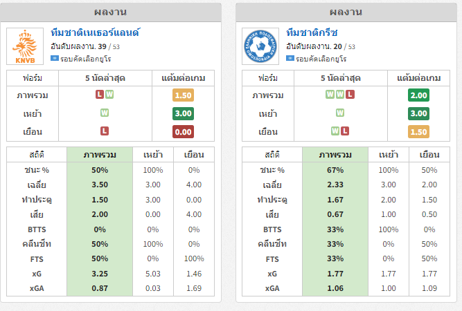Open the ทีมชาติเนเธอร์แลนด์ team link
This screenshot has width=462, height=311.
(x=95, y=32)
